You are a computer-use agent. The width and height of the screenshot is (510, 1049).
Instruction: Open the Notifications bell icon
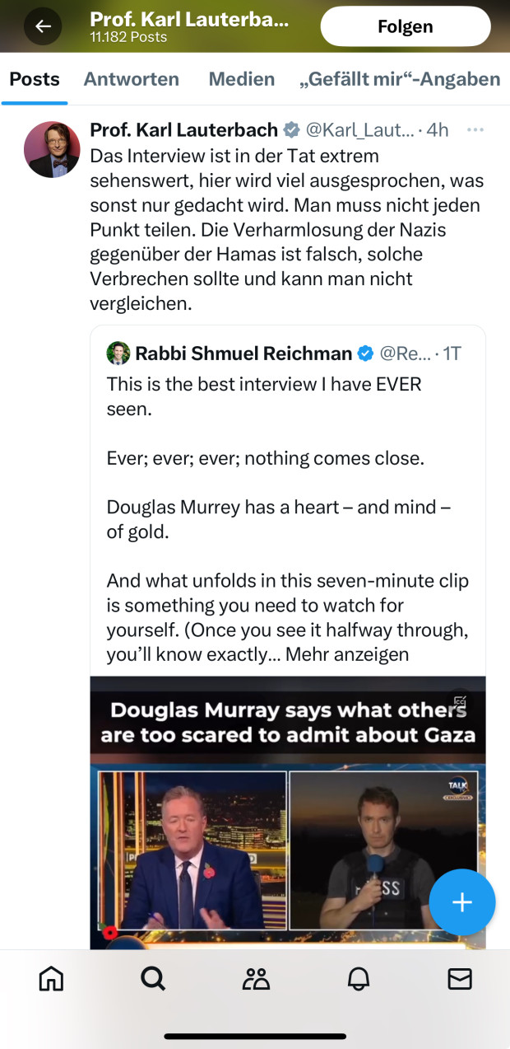[x=359, y=978]
